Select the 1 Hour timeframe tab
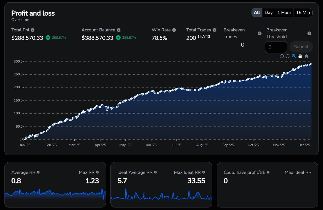Screen dimensions: 323x210 tap(284, 13)
